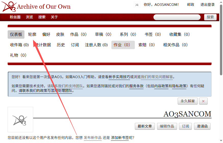Image resolution: width=223 pixels, height=143 pixels.
Task: Click the 永久解雇 dismiss permanently button
Action: 188,101
